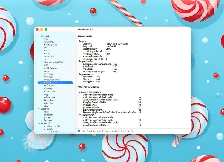Select Apple Pay in the sidebar

pyautogui.click(x=49, y=42)
